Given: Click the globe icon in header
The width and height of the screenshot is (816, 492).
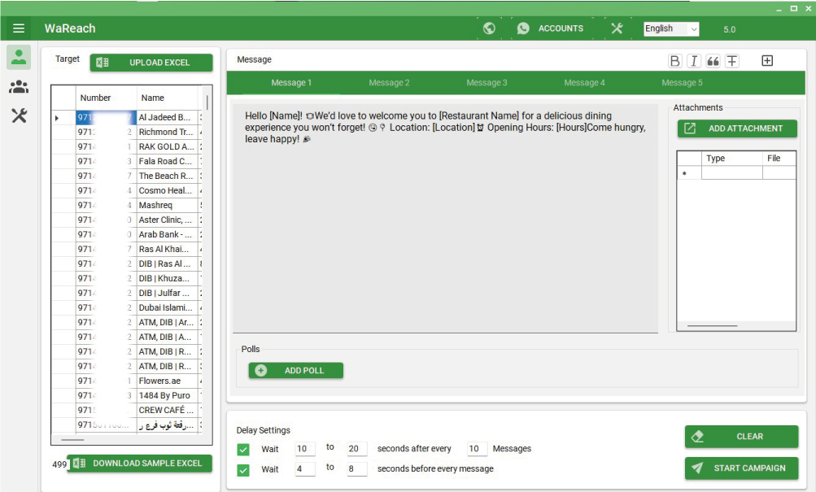Looking at the screenshot, I should 489,28.
